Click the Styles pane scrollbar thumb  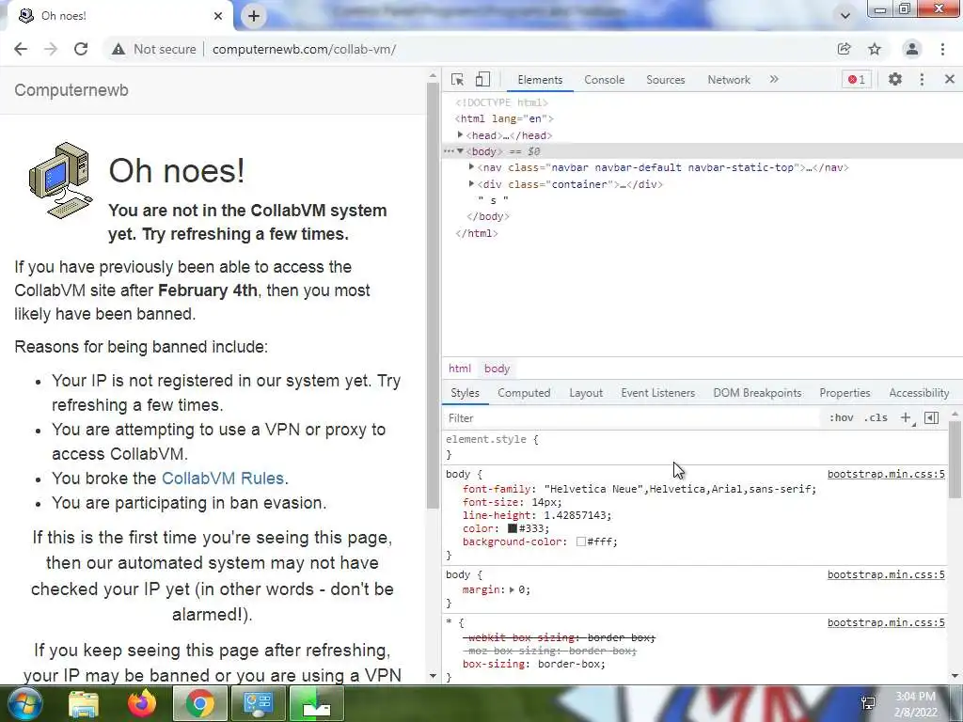coord(955,459)
